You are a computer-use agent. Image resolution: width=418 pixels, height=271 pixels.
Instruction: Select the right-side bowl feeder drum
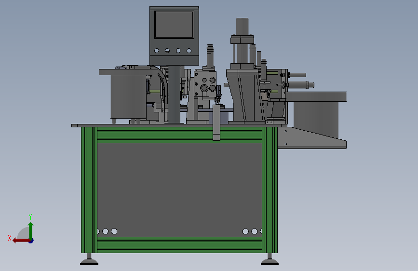pos(316,119)
